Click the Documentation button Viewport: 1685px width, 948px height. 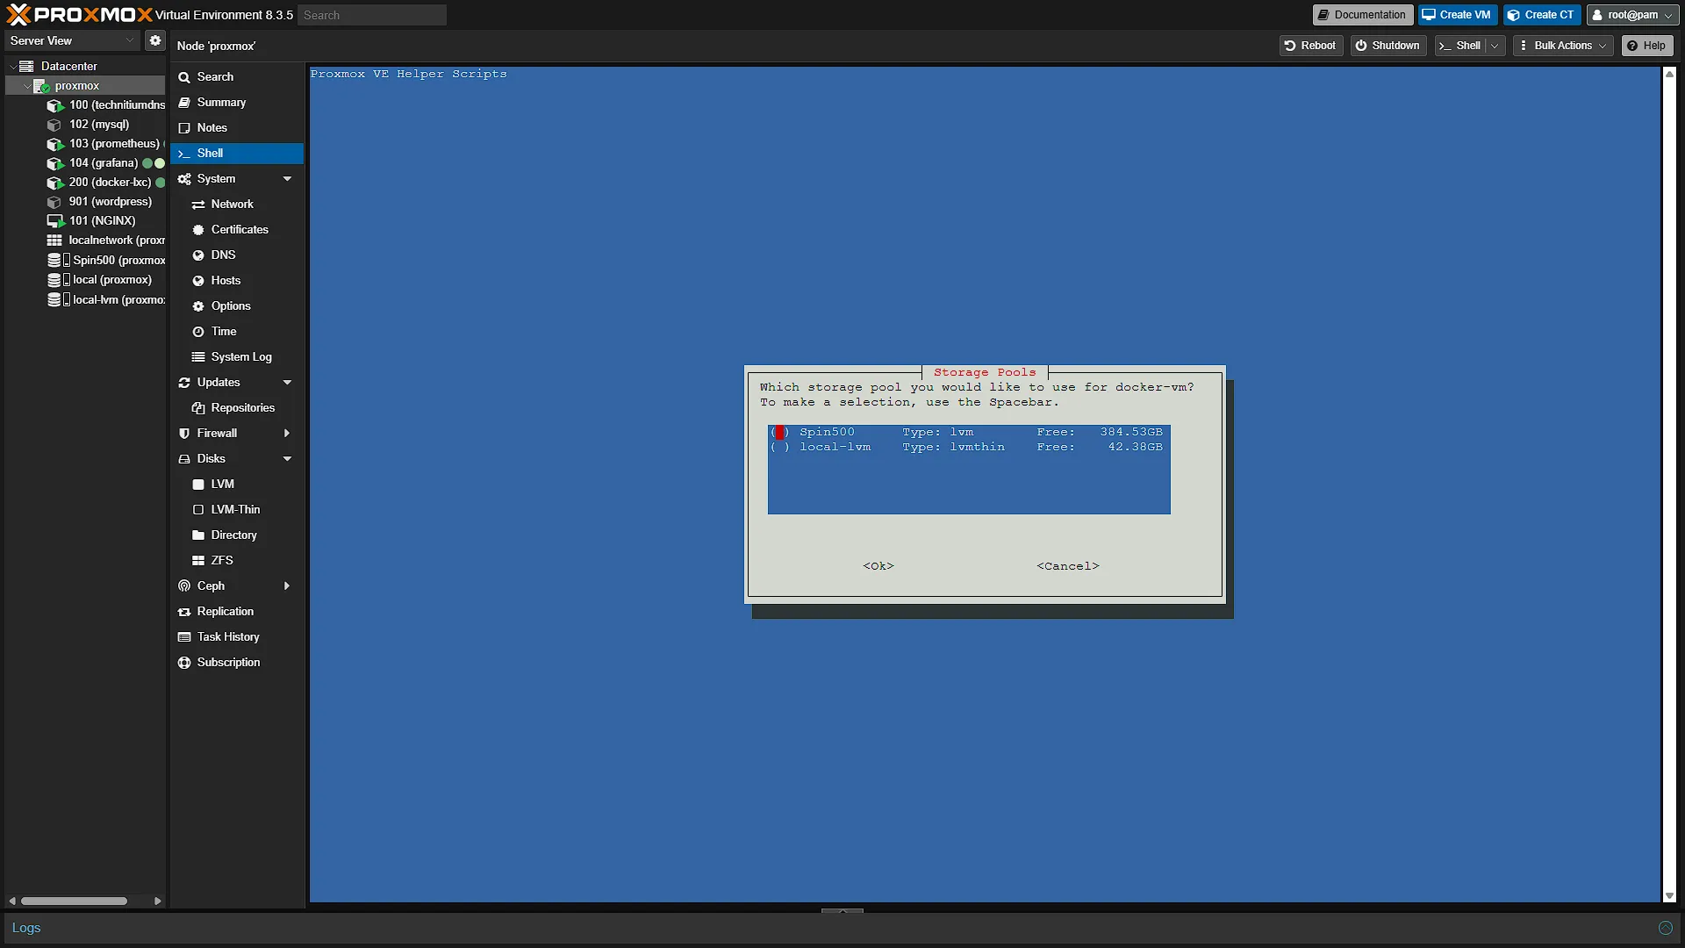1363,15
